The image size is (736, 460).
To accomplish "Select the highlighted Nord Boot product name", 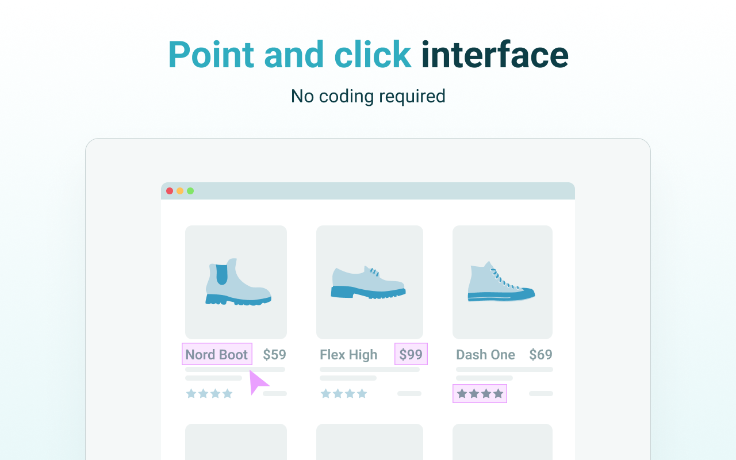I will click(x=217, y=354).
